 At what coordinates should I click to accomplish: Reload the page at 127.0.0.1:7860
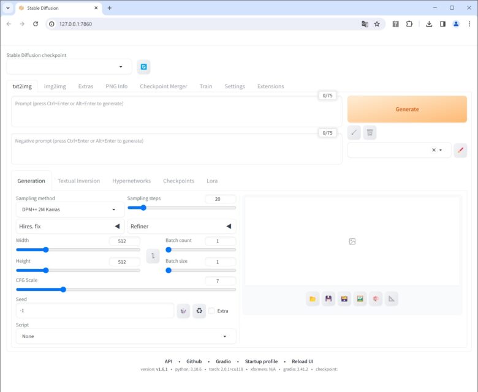(36, 24)
